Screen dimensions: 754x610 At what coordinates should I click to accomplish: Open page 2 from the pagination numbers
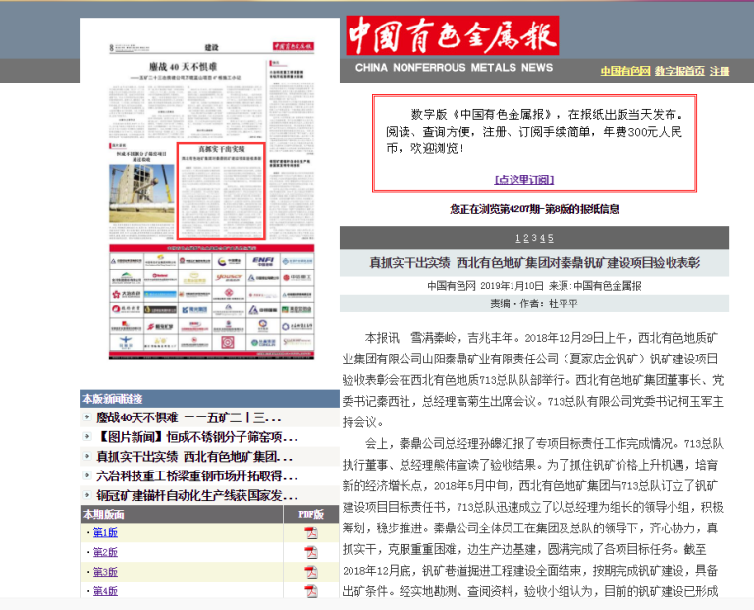pyautogui.click(x=526, y=238)
